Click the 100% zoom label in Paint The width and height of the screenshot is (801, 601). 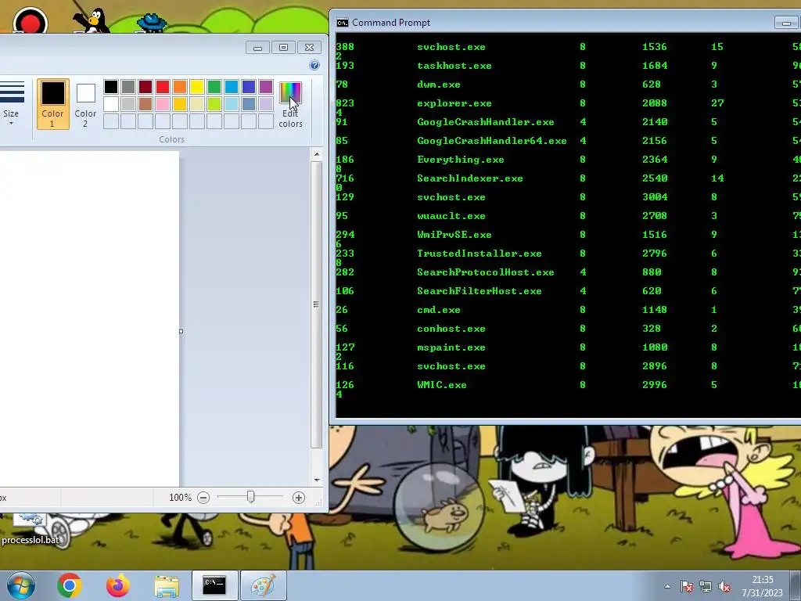pyautogui.click(x=181, y=497)
